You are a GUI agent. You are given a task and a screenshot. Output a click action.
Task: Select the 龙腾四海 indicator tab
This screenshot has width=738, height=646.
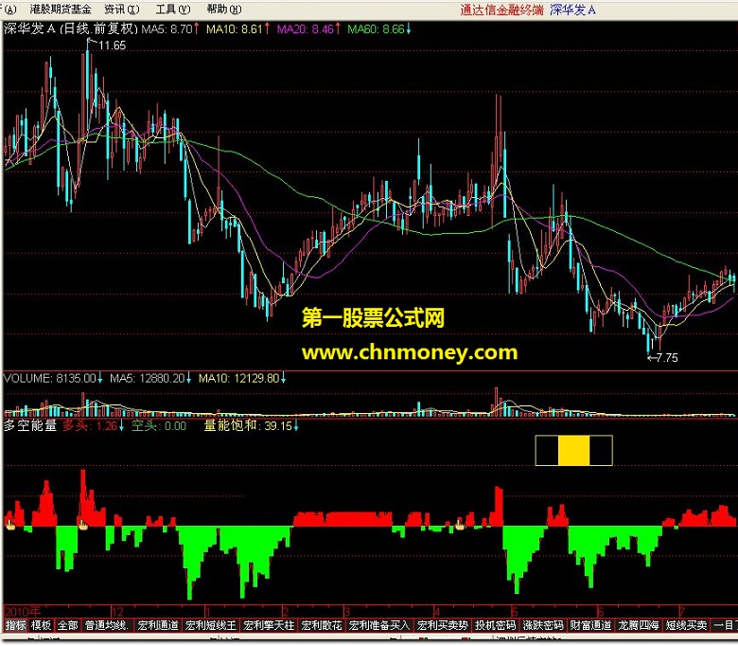point(639,625)
